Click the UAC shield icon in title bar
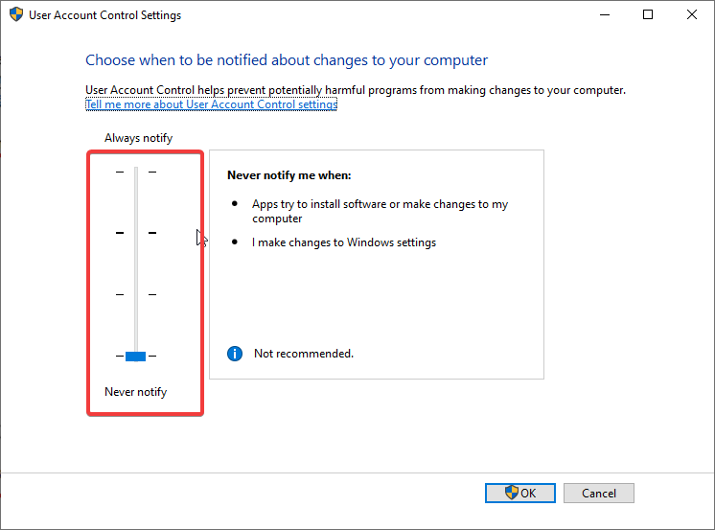This screenshot has width=715, height=530. (16, 14)
